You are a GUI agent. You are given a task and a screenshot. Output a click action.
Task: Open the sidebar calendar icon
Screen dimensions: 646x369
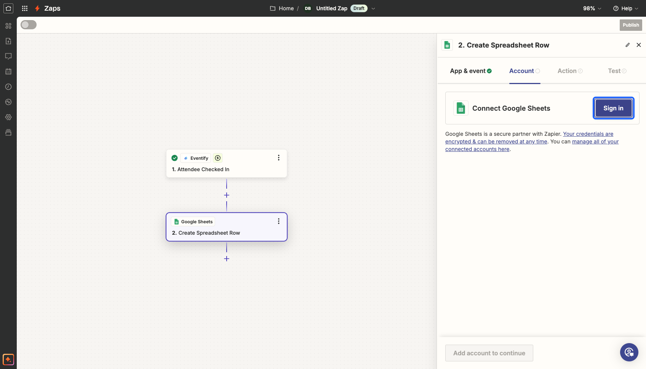point(8,72)
